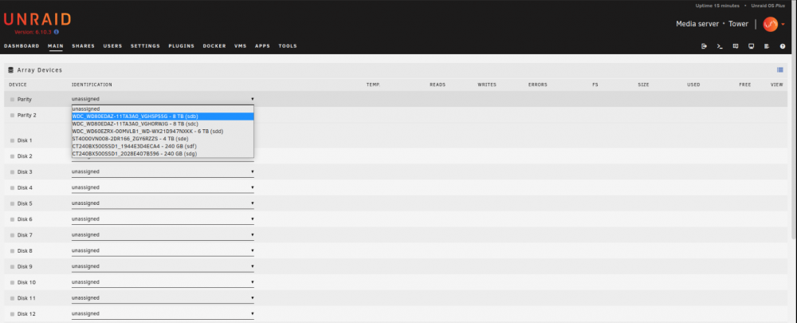The height and width of the screenshot is (323, 797).
Task: Click the Disk 1 status indicator square
Action: click(x=12, y=140)
